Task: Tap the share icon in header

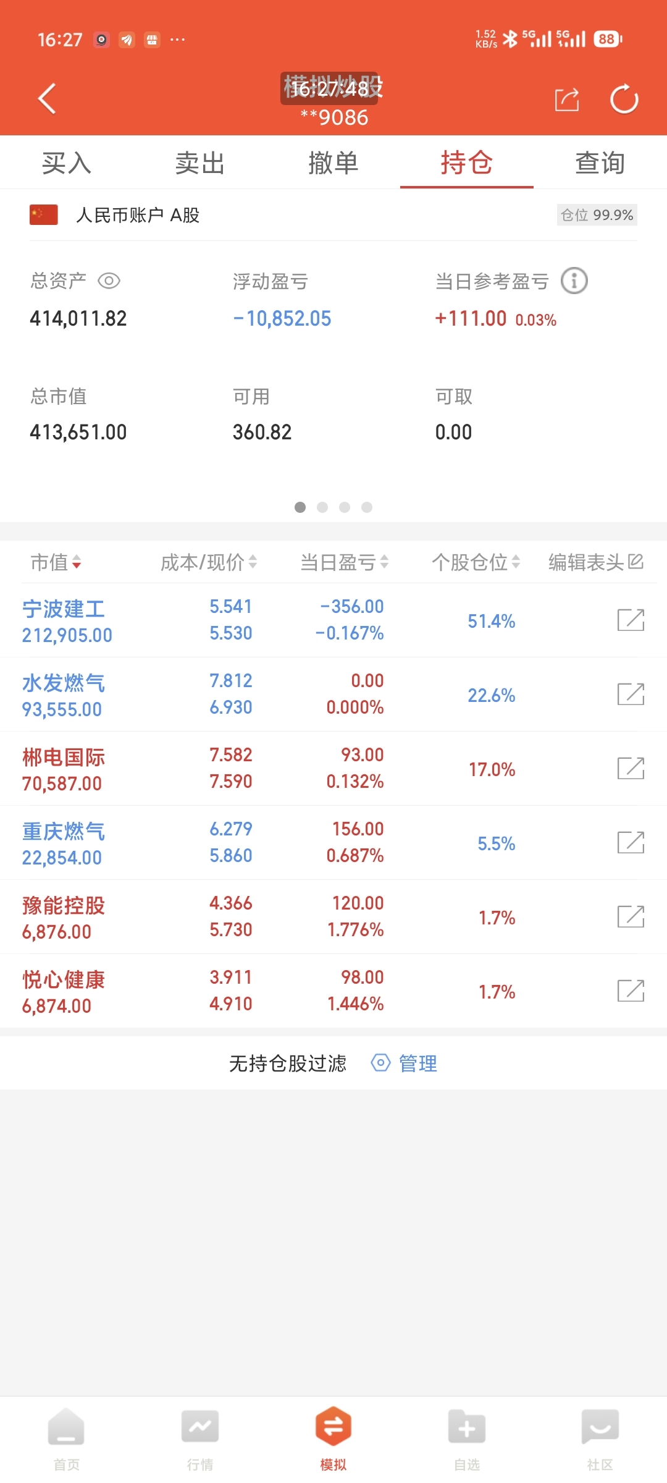Action: coord(567,99)
